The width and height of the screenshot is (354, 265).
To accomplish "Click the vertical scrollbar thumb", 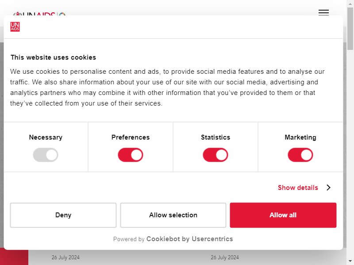I will 350,29.
